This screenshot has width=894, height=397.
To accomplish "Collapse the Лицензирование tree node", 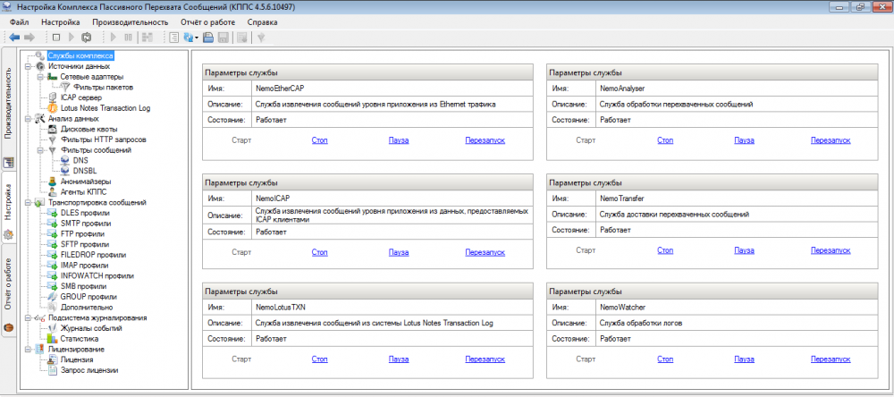I will click(x=28, y=349).
